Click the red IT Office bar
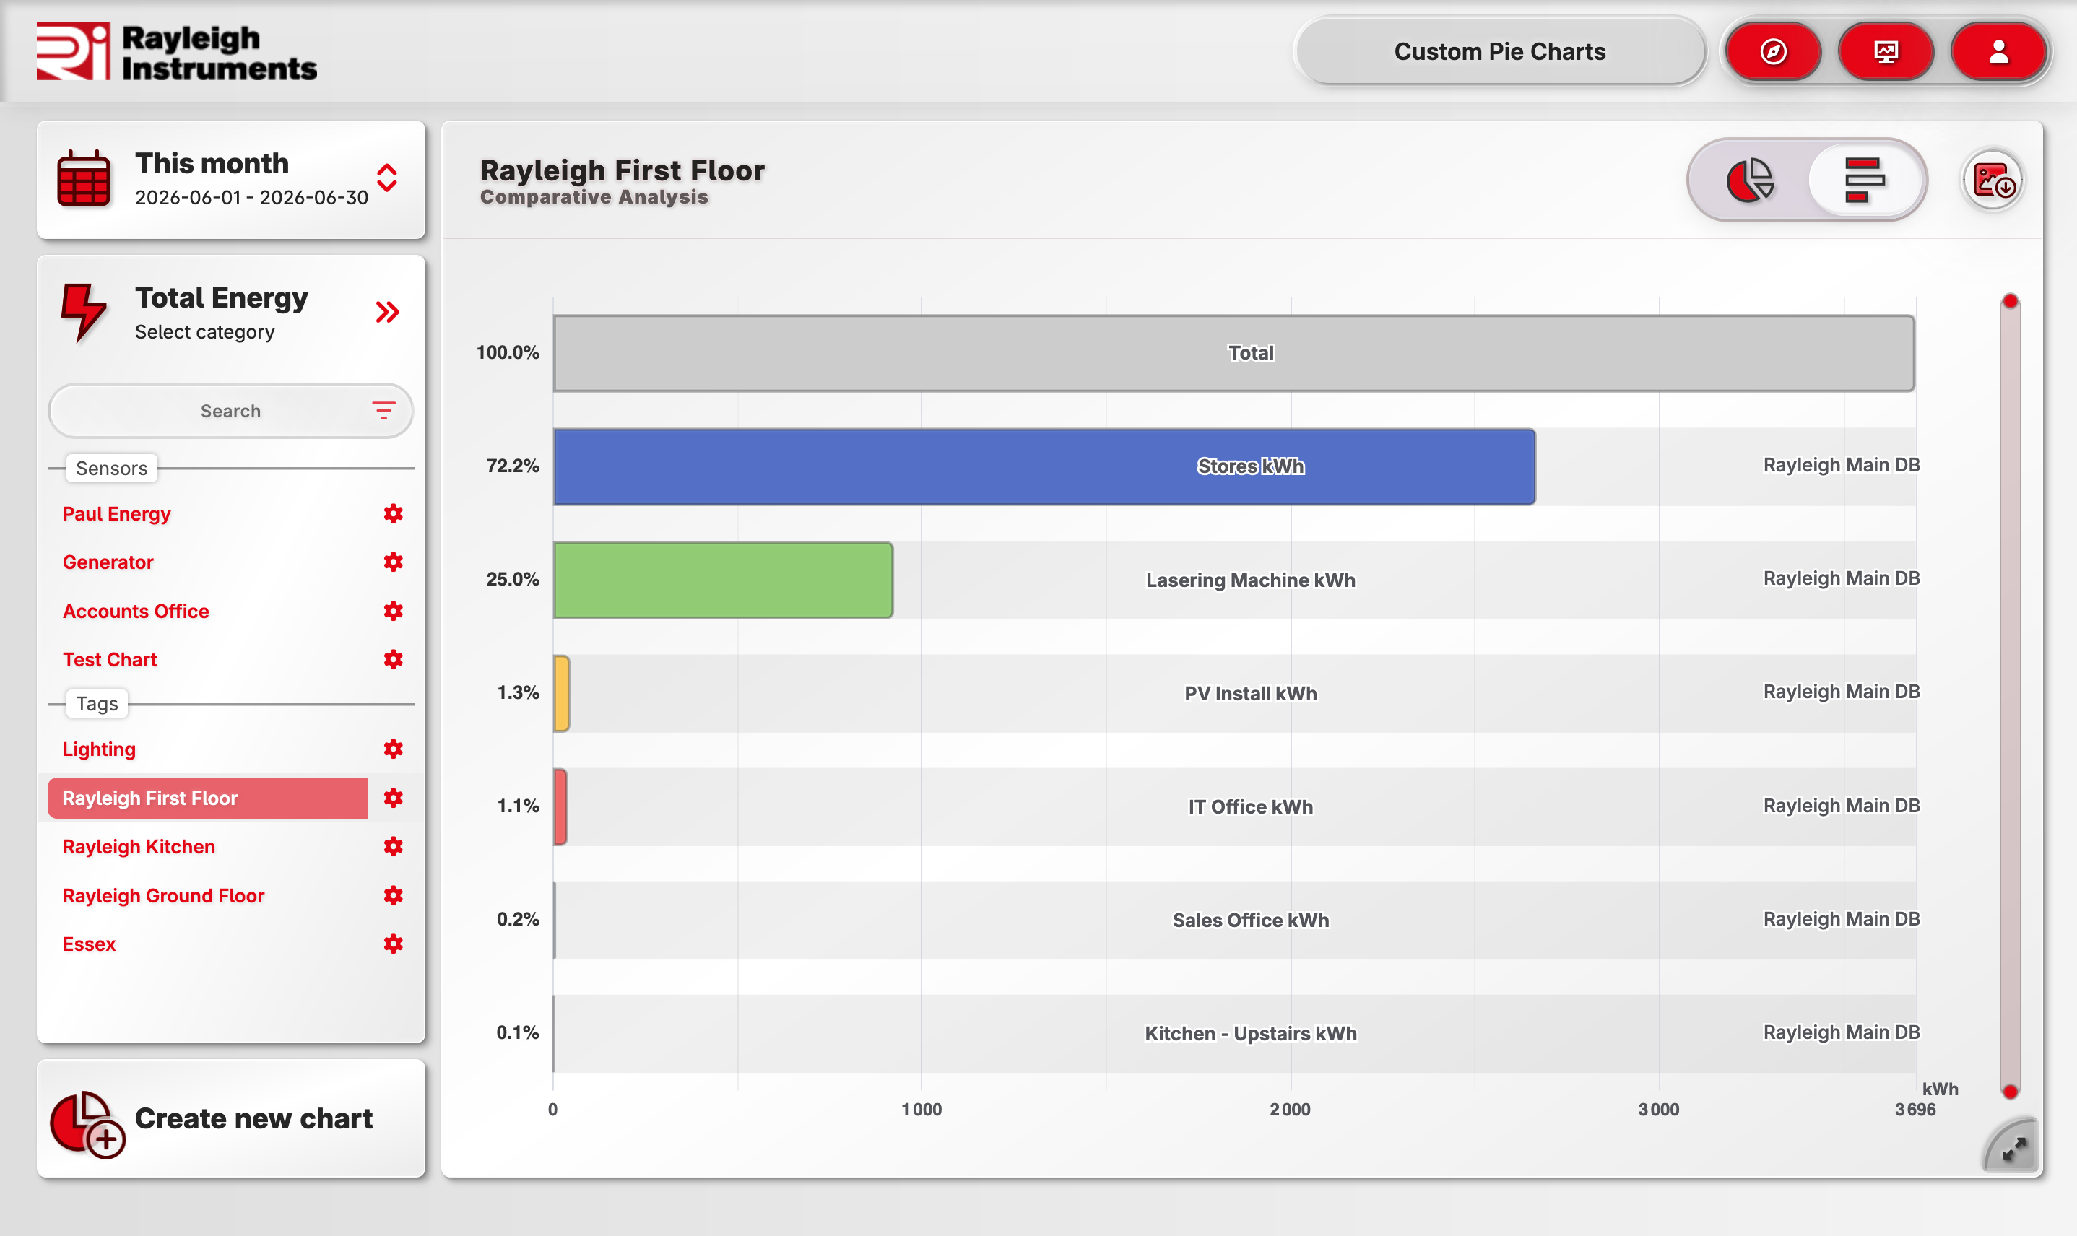 point(560,806)
